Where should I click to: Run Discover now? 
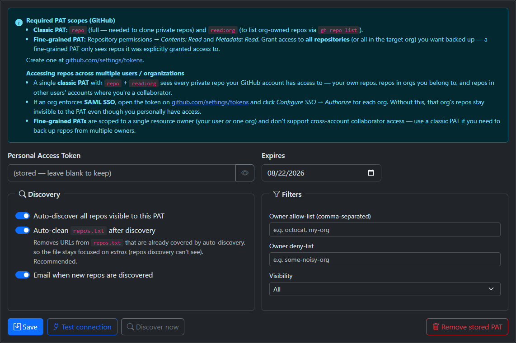152,327
